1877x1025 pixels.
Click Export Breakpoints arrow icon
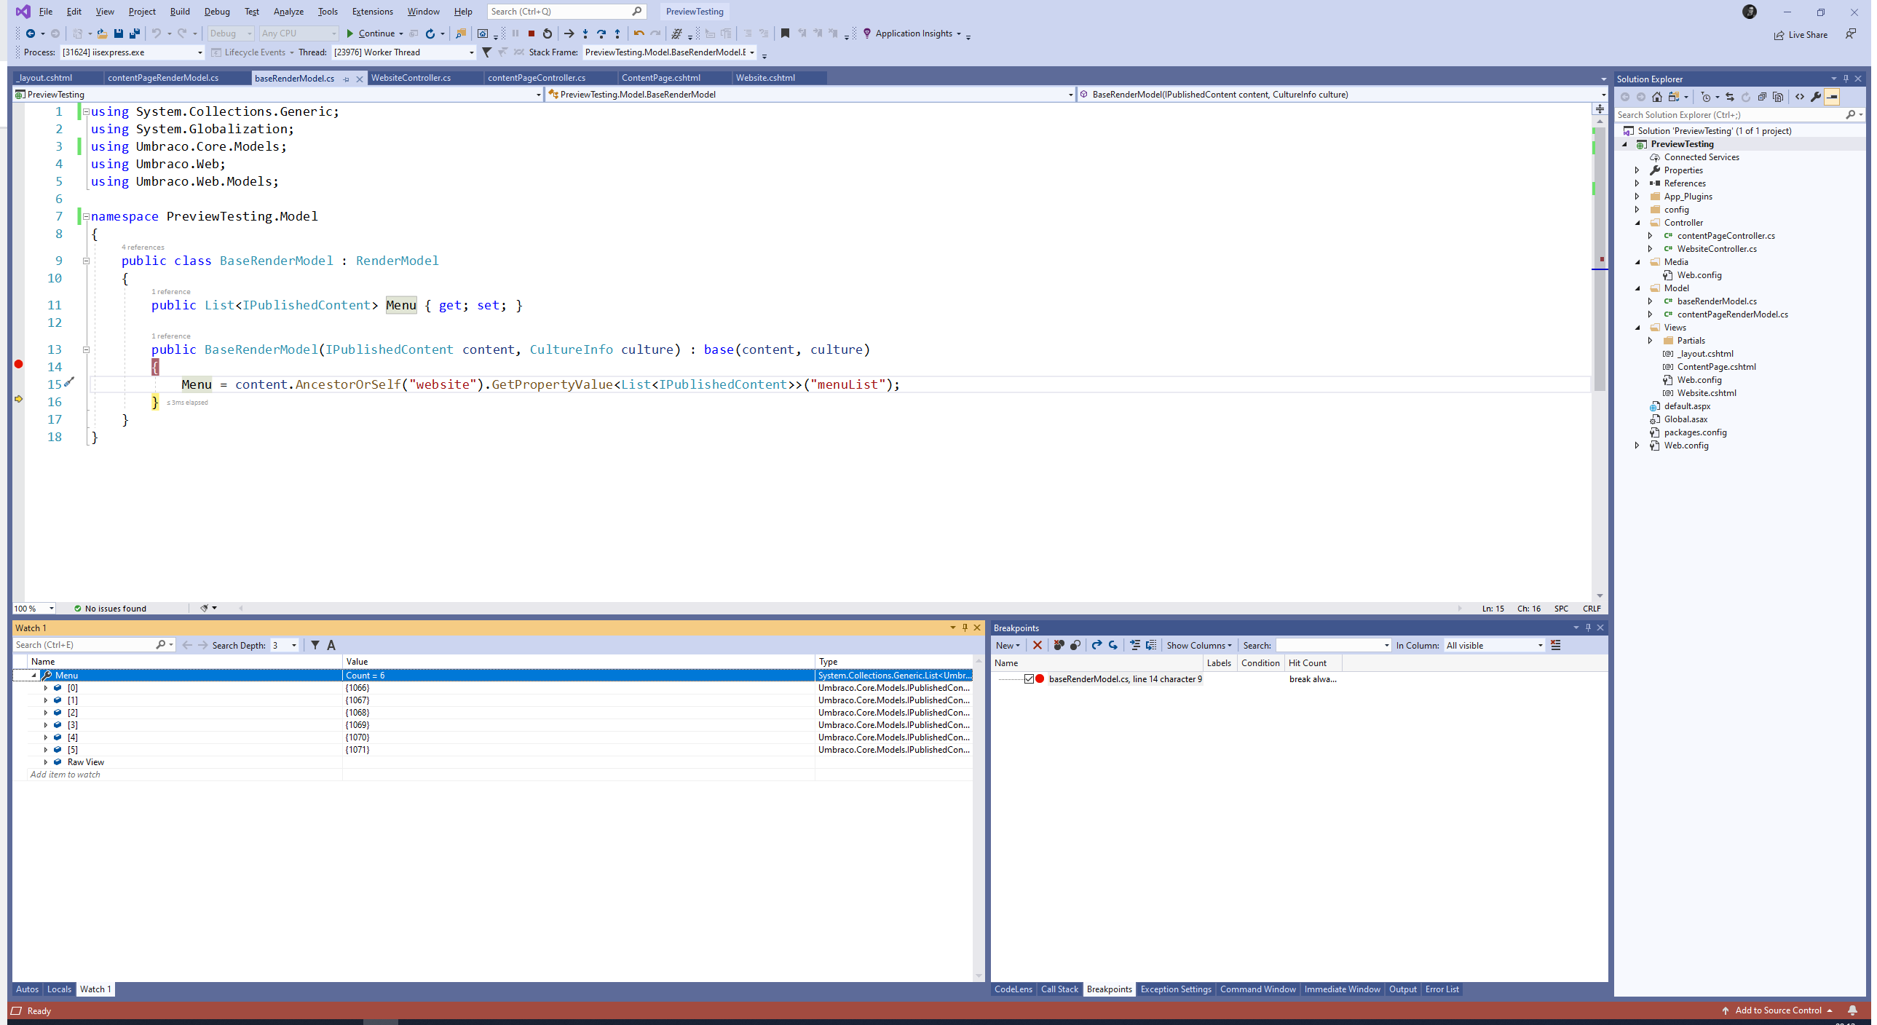[x=1096, y=646]
